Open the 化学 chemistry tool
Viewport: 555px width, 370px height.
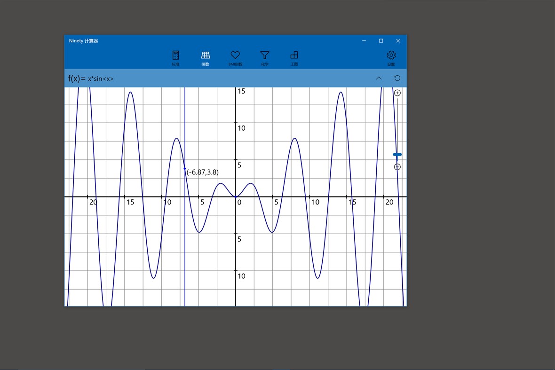(x=265, y=57)
